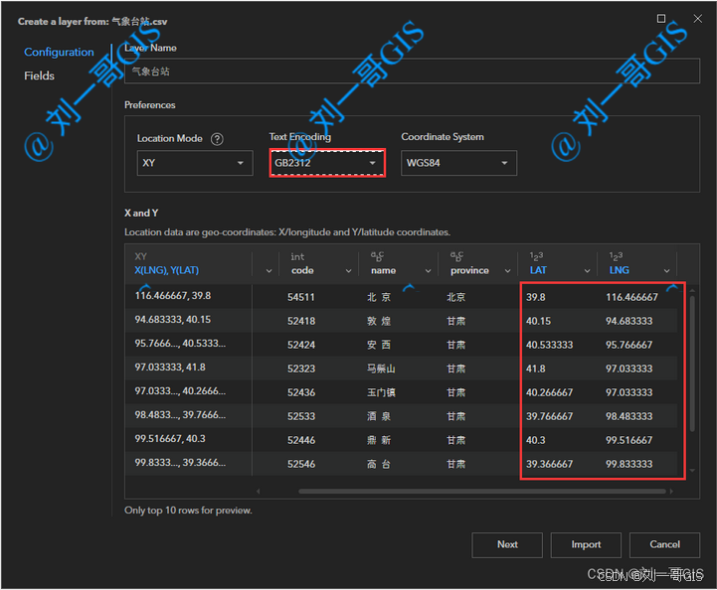Select code cell 52424
This screenshot has height=590, width=717.
(x=301, y=345)
